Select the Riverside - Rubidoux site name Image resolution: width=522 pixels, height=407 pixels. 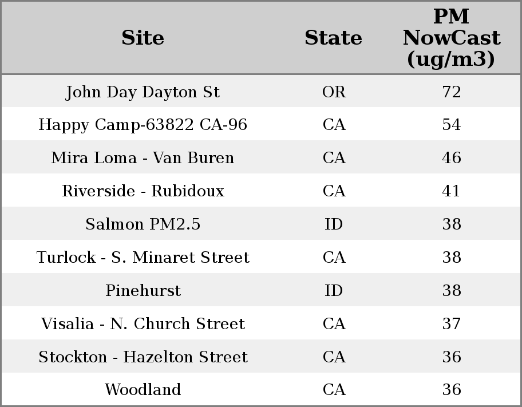click(143, 191)
